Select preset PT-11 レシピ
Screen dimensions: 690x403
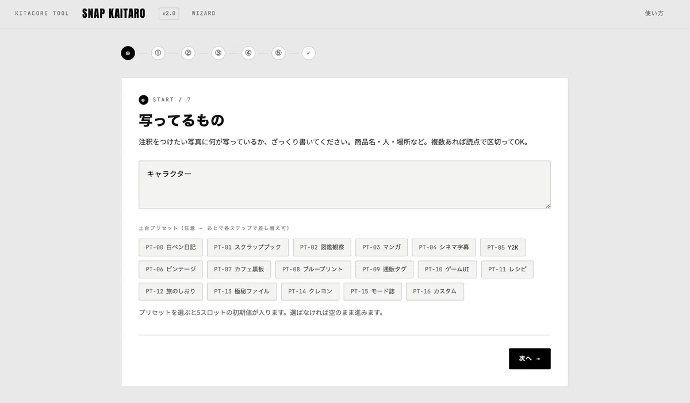(x=508, y=270)
